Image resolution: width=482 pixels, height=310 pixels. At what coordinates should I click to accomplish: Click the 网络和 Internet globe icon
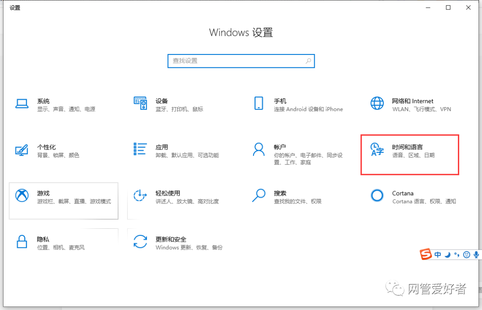pos(377,103)
